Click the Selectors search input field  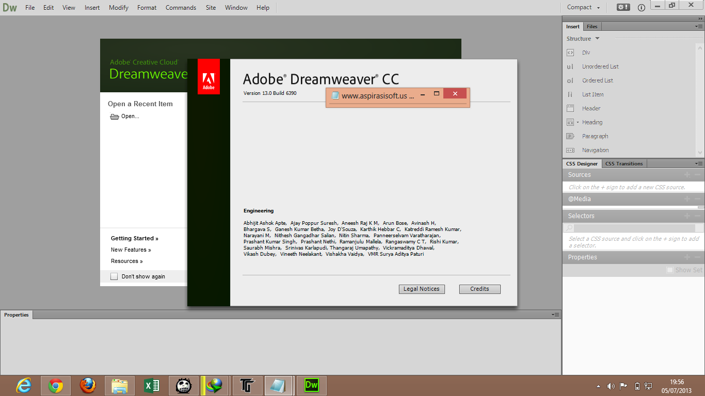634,228
